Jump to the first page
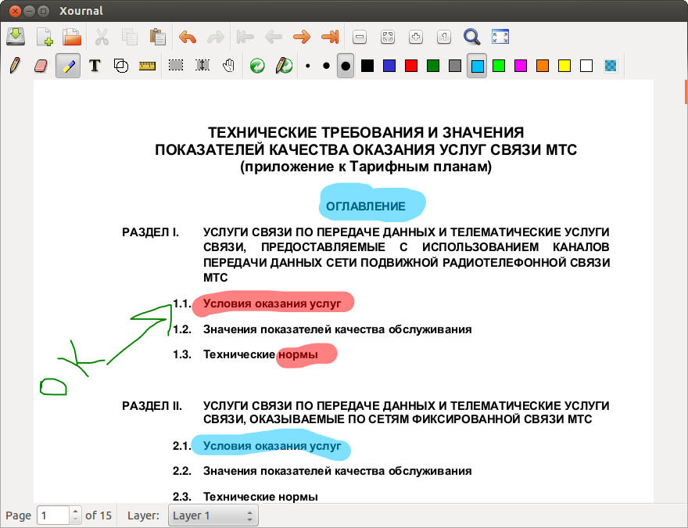This screenshot has width=688, height=528. click(245, 37)
